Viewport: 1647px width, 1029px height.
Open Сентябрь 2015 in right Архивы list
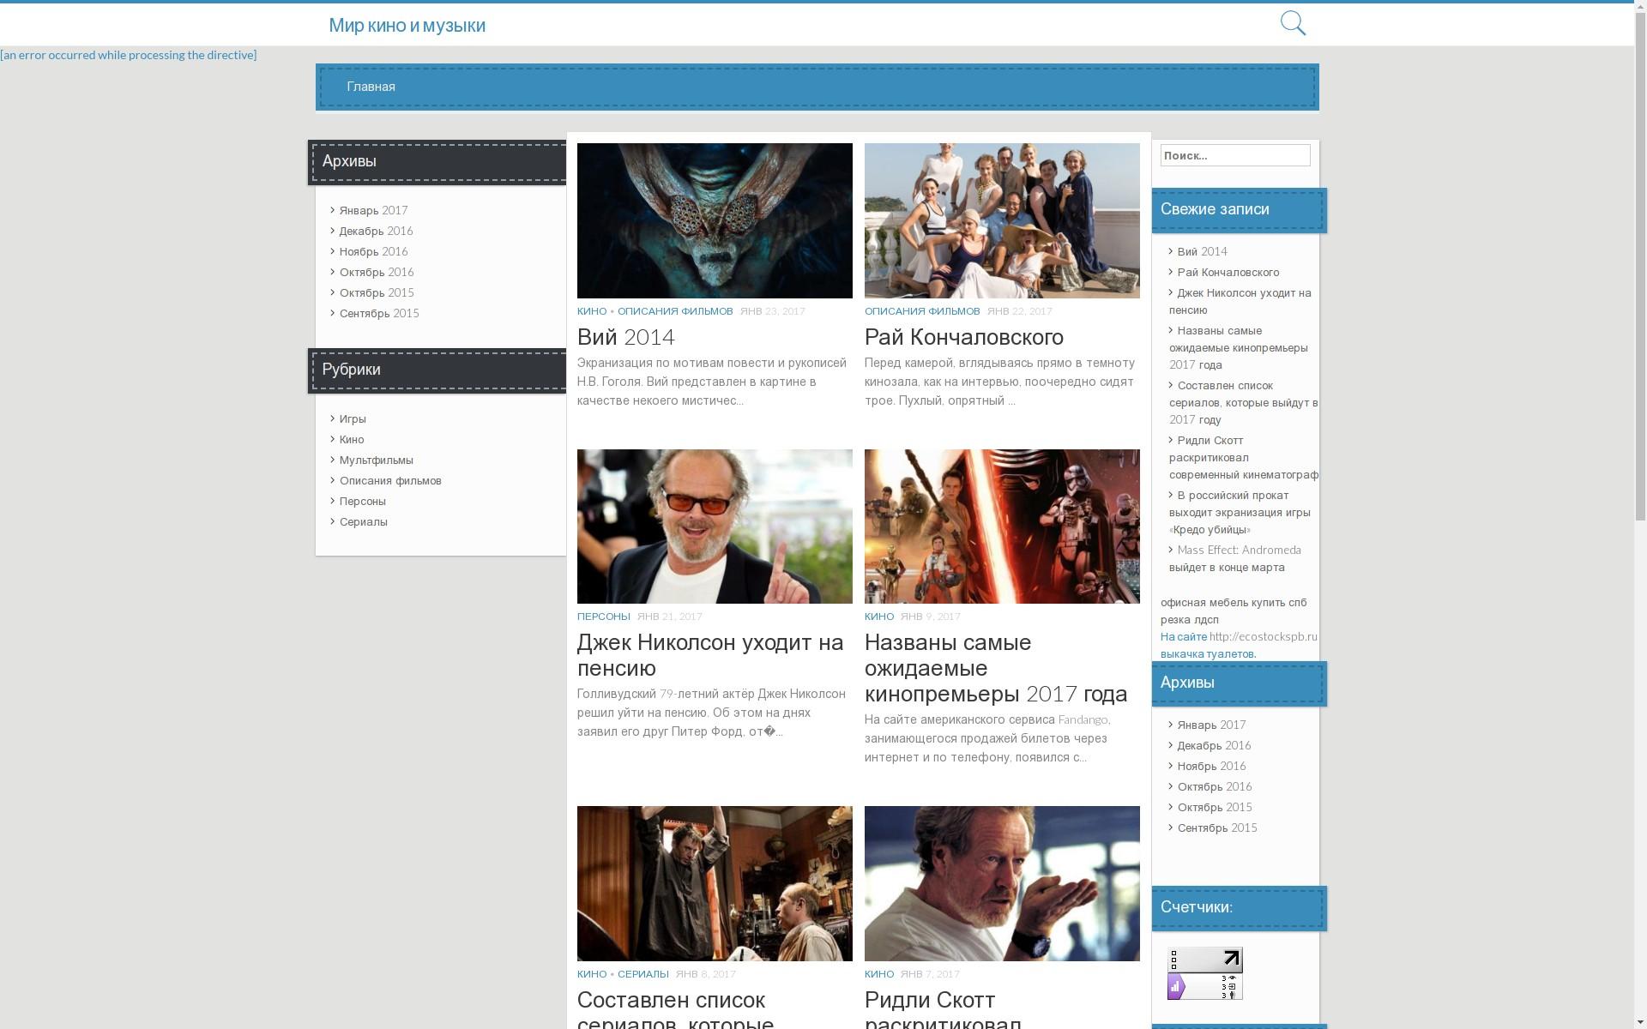(x=1217, y=827)
